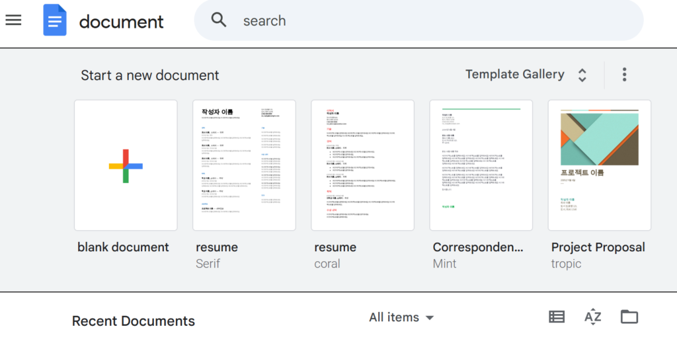677x353 pixels.
Task: Click the magnifying glass search icon
Action: point(219,20)
